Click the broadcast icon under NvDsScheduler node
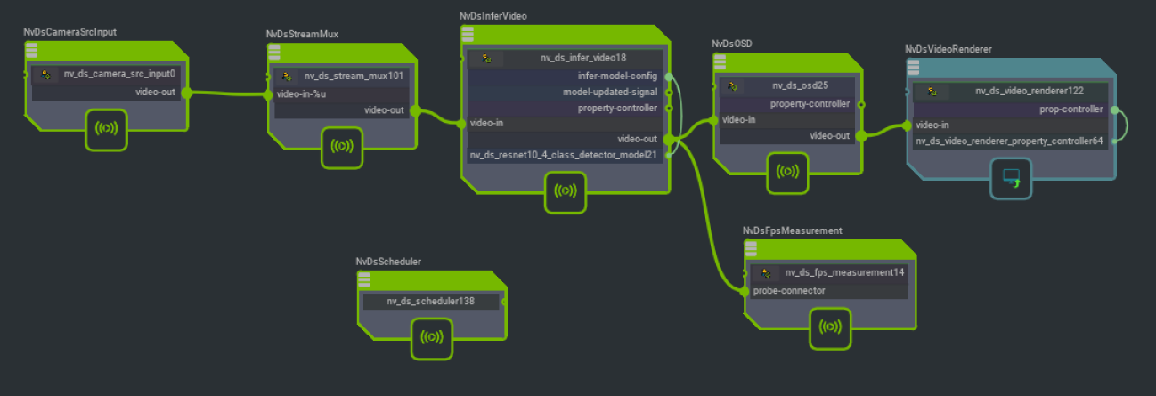 pos(432,338)
